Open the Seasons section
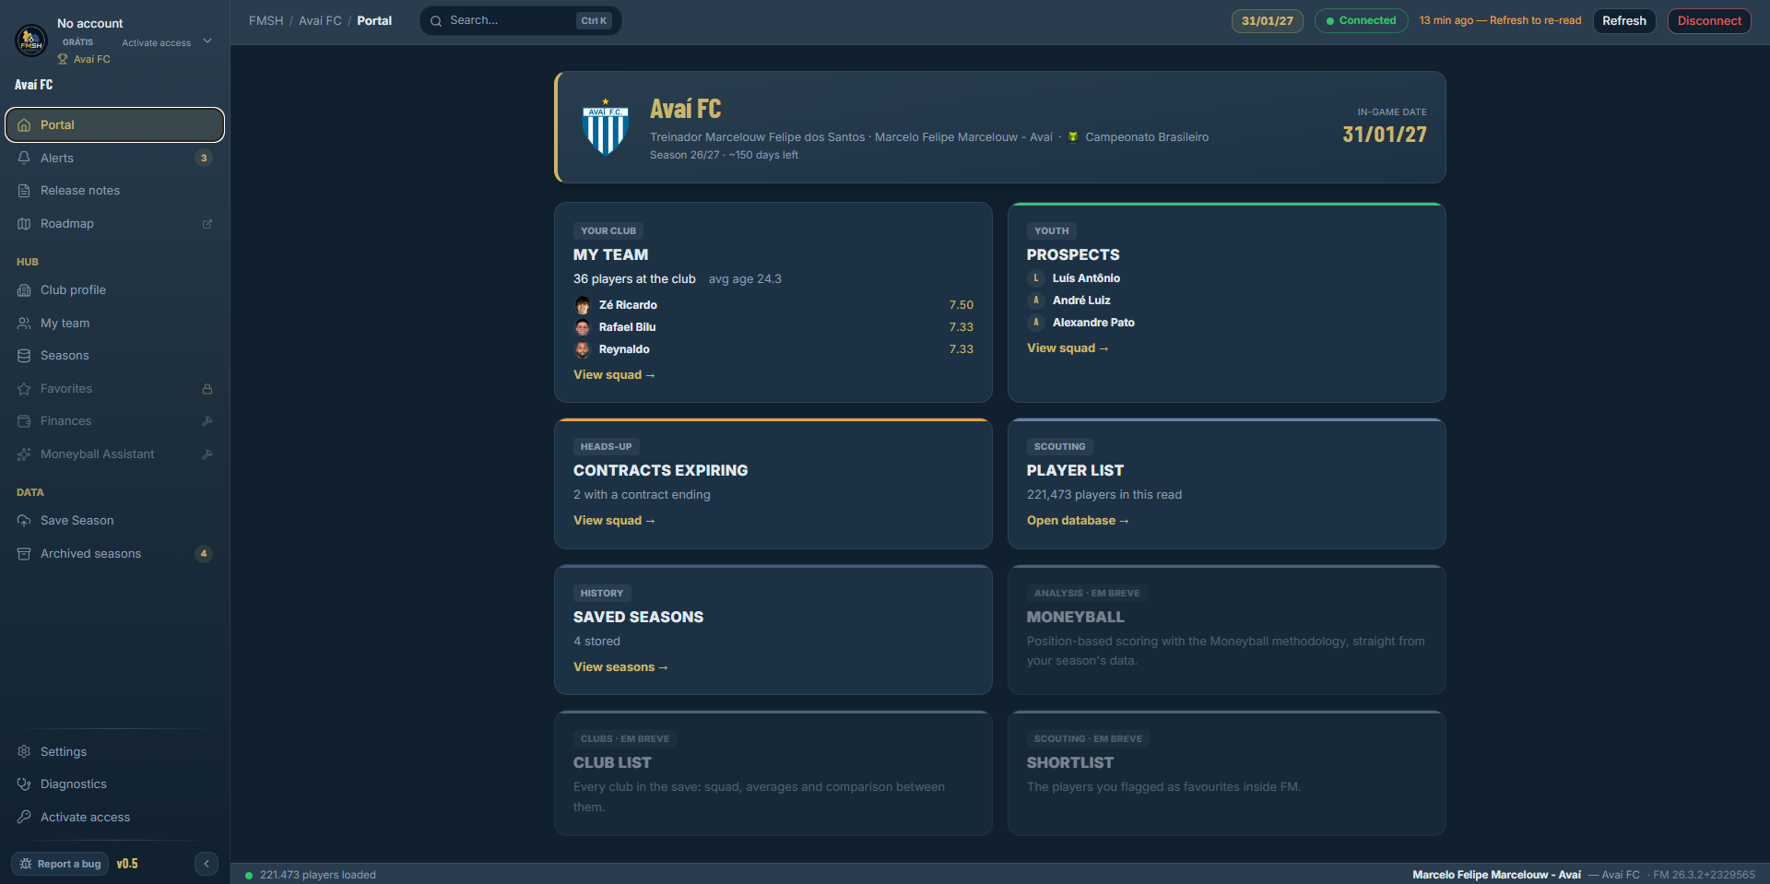1770x884 pixels. point(114,356)
